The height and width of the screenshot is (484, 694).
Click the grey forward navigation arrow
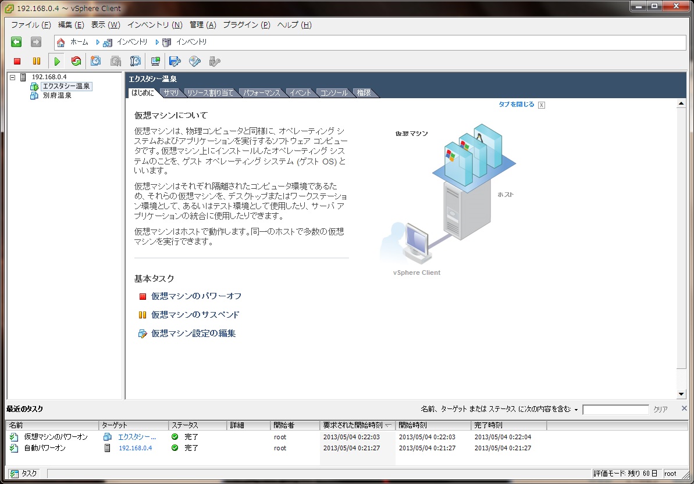pos(36,42)
